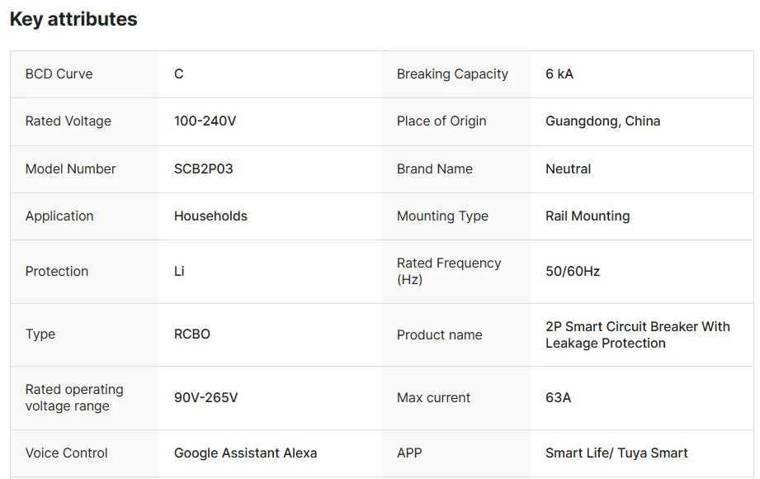760x479 pixels.
Task: Click the 6 kA value
Action: tap(559, 74)
